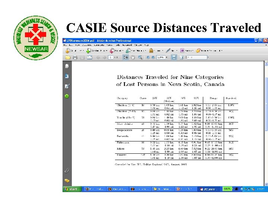268x201 pixels.
Task: Click the 'Fishermen' row label
Action: [123, 142]
